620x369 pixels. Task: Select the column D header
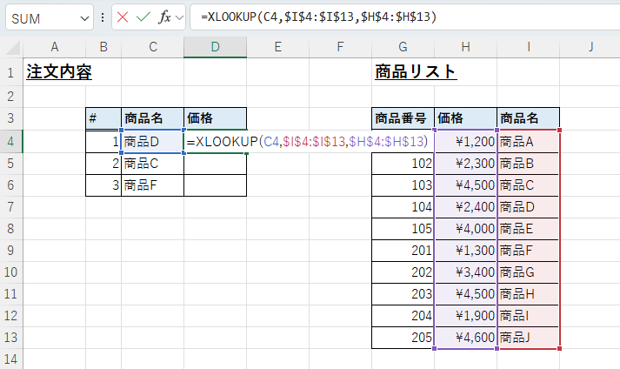(x=215, y=46)
